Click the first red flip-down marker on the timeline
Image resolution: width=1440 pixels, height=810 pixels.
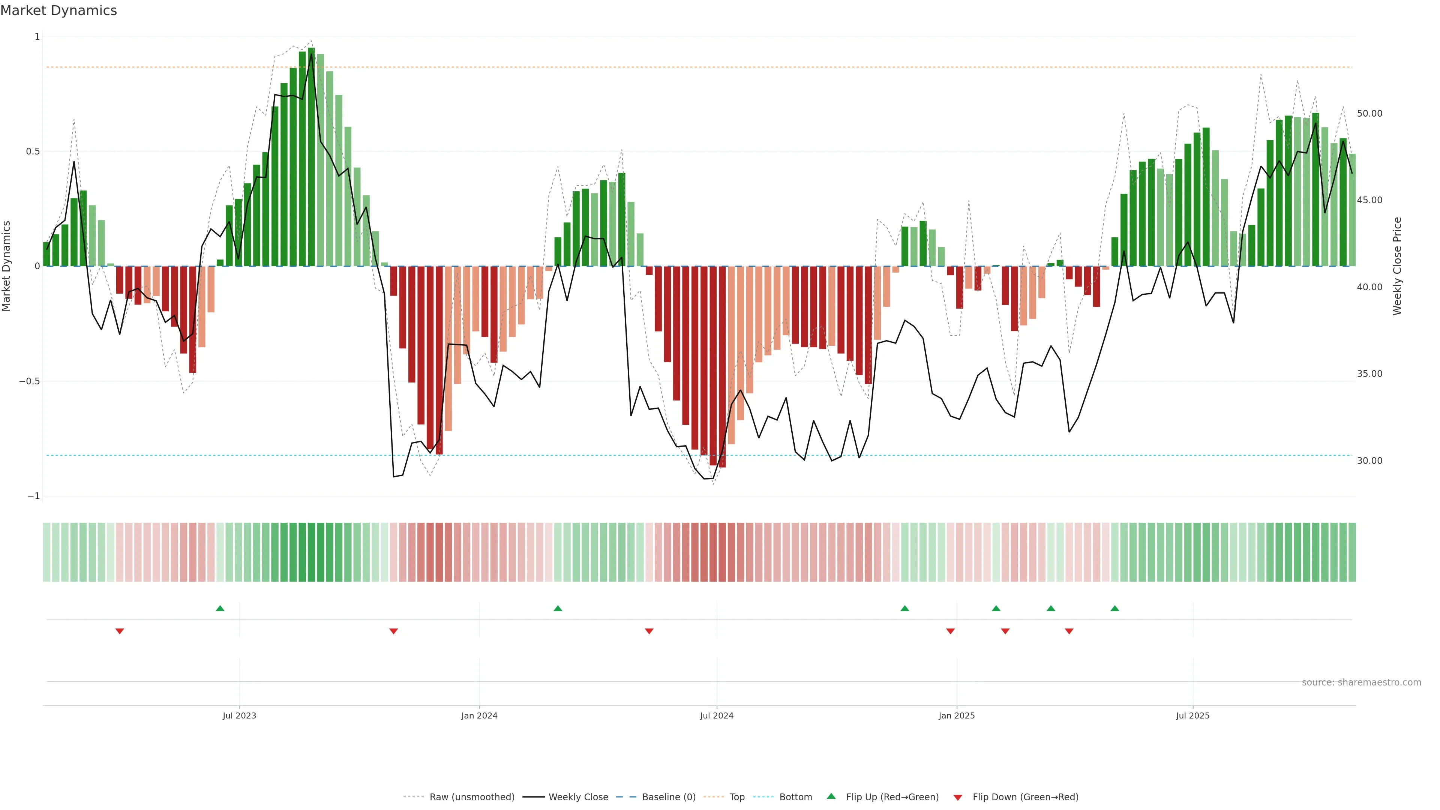120,631
